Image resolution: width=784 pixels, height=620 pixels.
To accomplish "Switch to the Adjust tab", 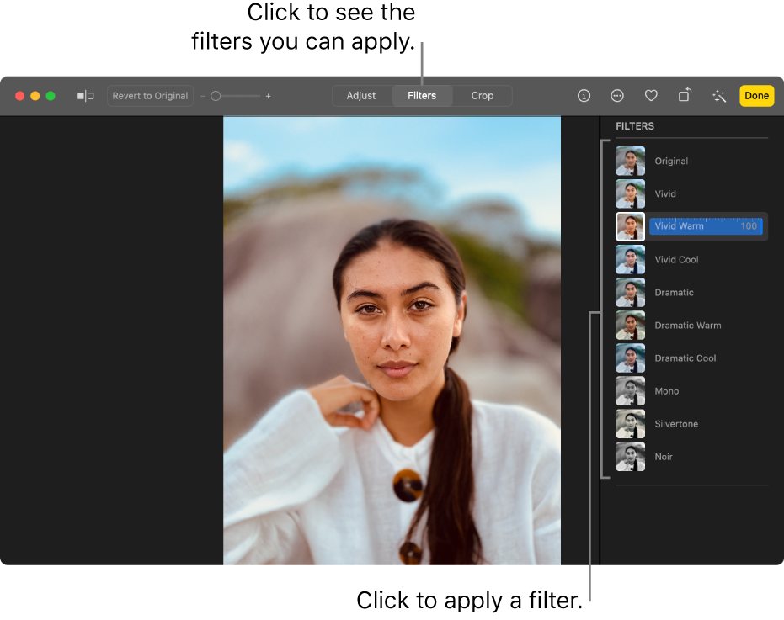I will point(361,95).
